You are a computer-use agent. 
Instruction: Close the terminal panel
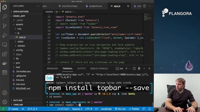(149, 68)
